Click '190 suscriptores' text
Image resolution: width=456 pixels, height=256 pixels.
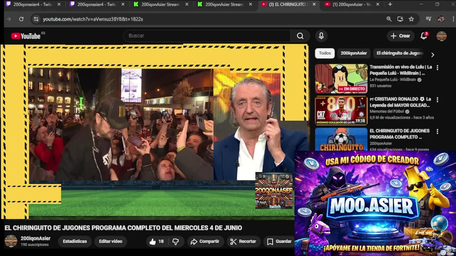coord(35,245)
